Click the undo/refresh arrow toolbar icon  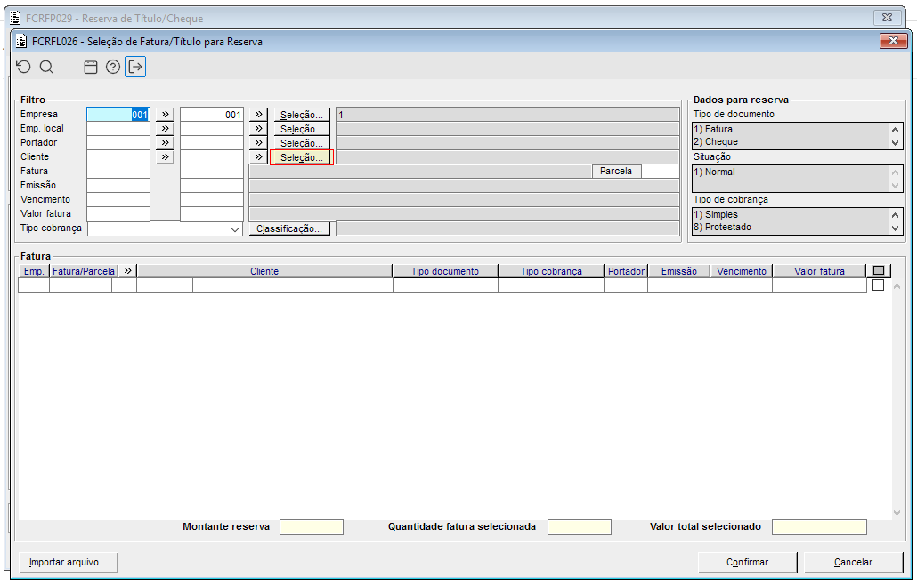click(23, 67)
